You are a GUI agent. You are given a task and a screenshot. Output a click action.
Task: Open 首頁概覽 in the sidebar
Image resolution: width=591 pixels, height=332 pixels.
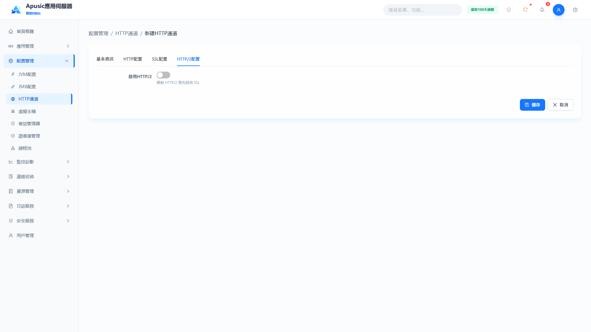pos(39,31)
